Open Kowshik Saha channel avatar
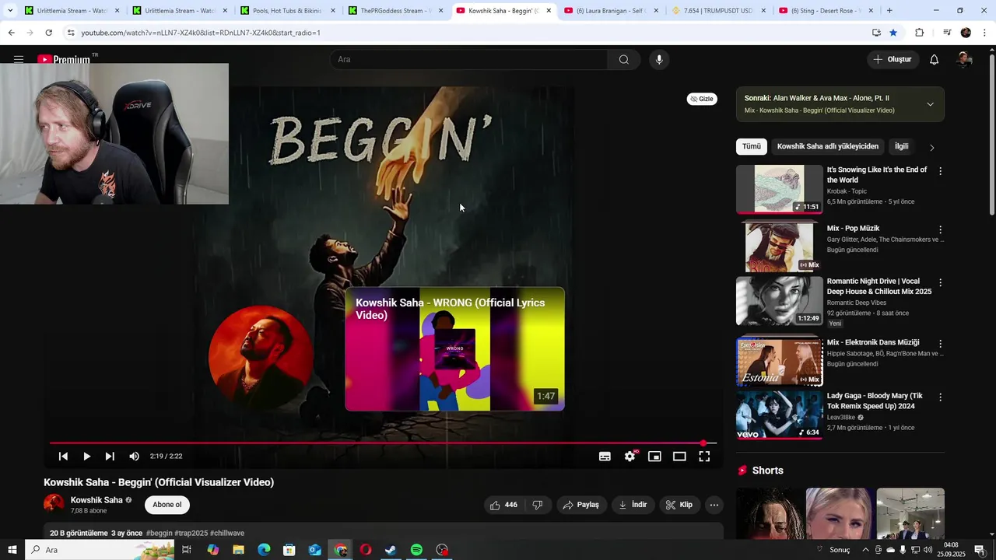 [x=54, y=504]
